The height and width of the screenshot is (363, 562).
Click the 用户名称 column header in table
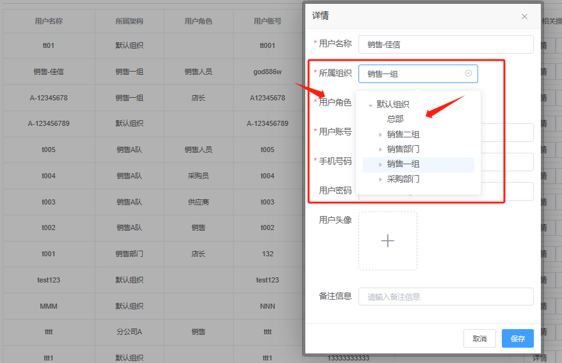pos(49,21)
